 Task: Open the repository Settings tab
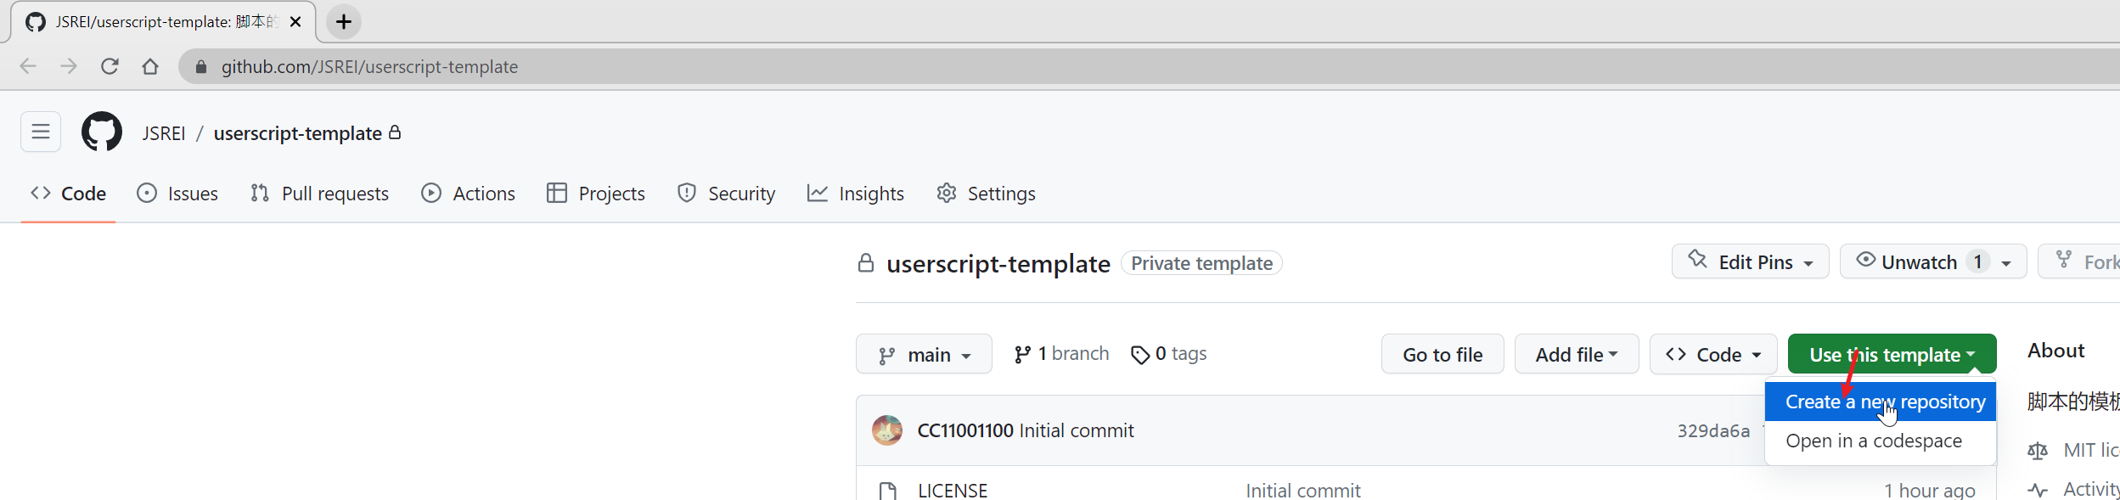coord(986,194)
